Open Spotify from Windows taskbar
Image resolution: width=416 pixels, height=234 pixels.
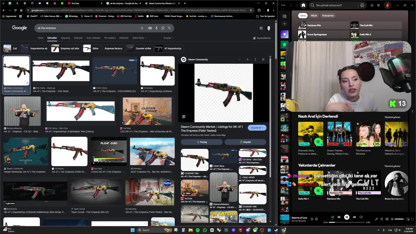[x=198, y=230]
